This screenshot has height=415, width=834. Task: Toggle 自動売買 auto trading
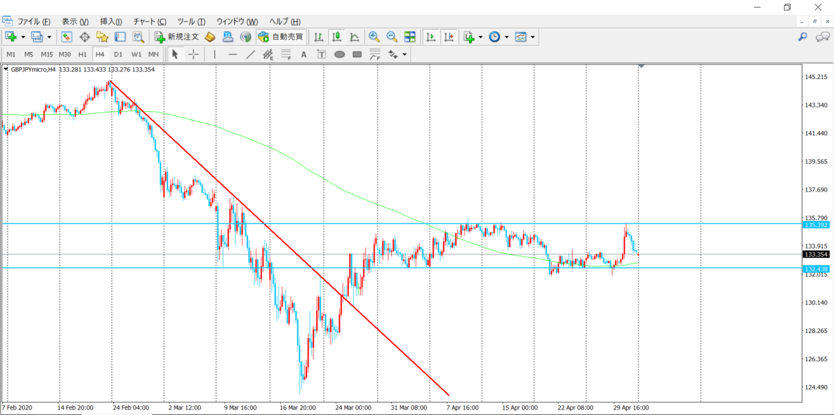click(280, 37)
